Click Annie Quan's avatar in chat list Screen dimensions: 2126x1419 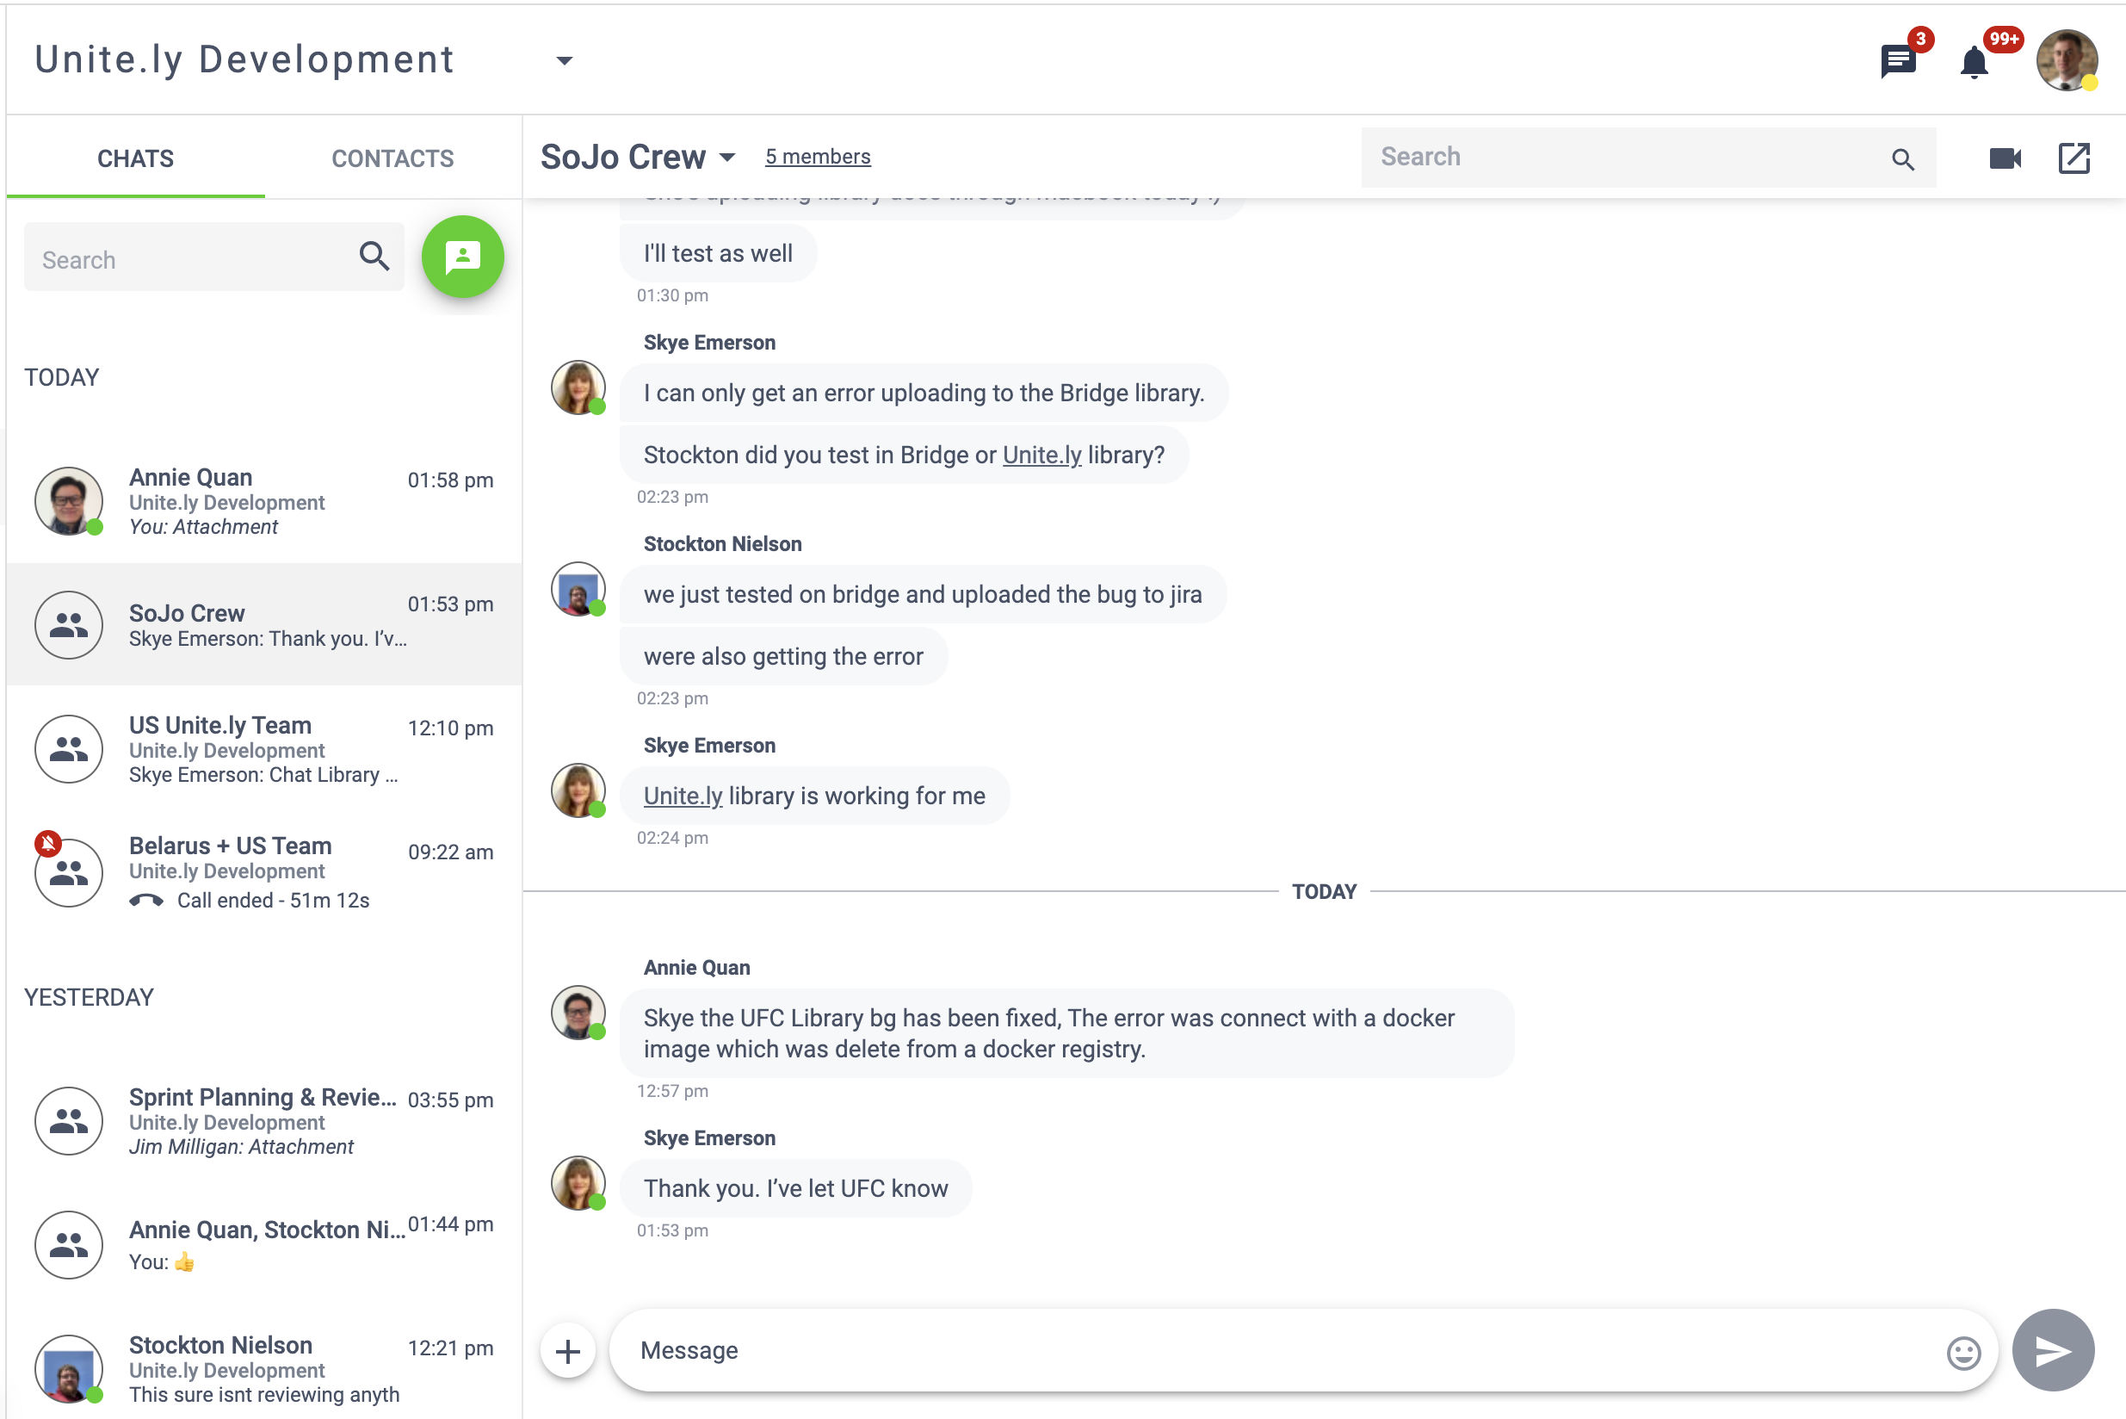click(x=69, y=500)
